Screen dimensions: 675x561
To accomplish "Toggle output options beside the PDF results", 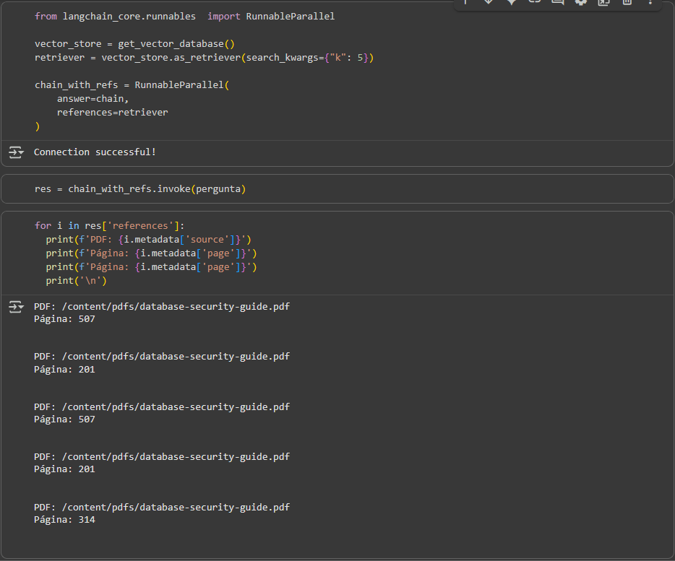I will click(16, 308).
